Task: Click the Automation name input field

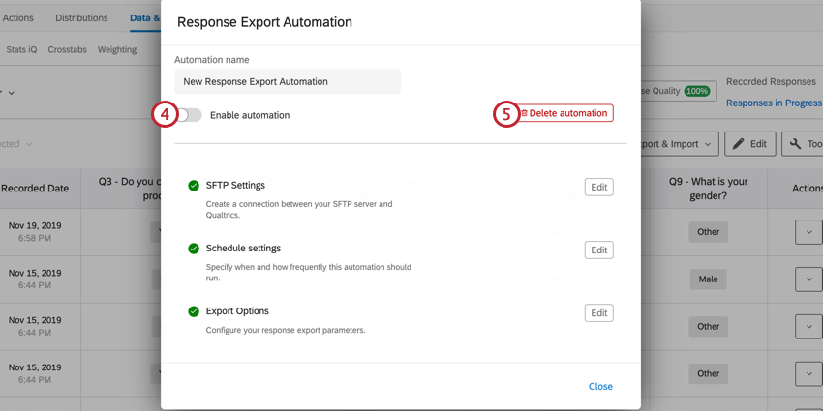Action: [x=288, y=82]
